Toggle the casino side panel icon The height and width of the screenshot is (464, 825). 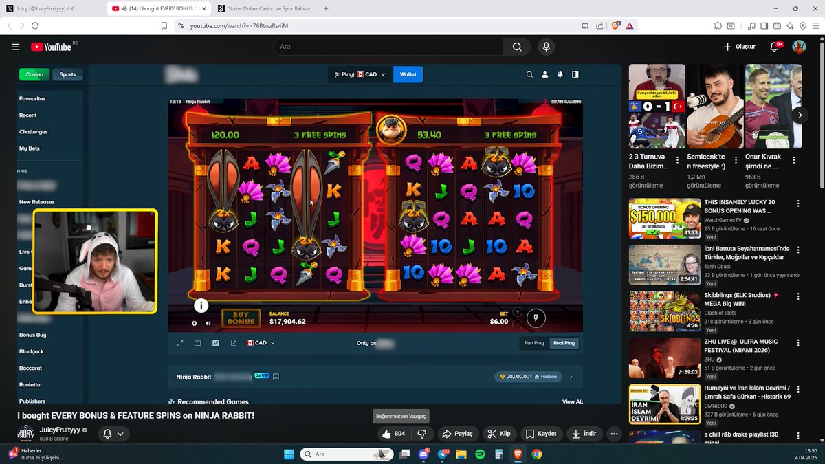[x=575, y=74]
